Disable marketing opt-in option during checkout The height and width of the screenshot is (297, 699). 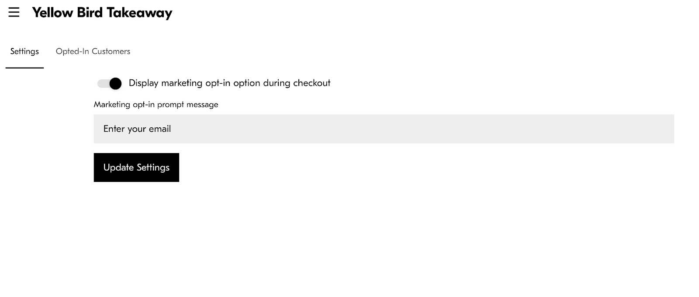click(x=110, y=83)
